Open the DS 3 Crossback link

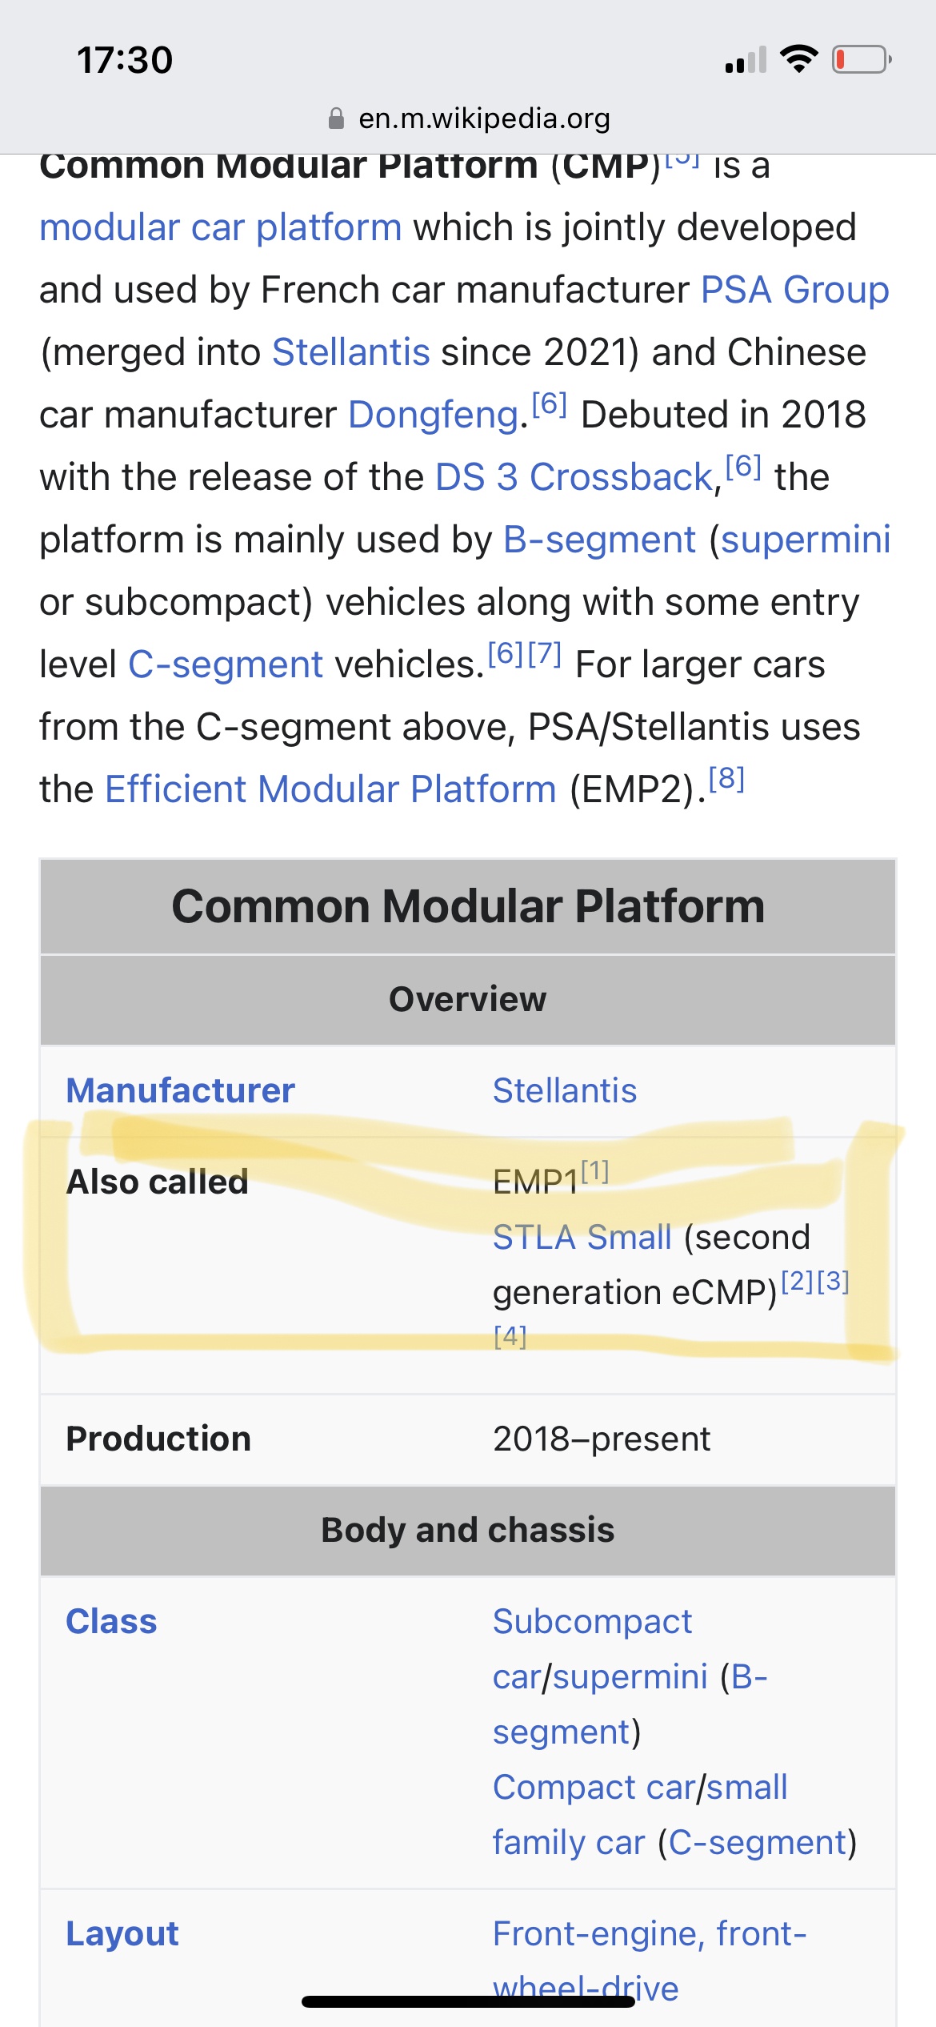574,477
